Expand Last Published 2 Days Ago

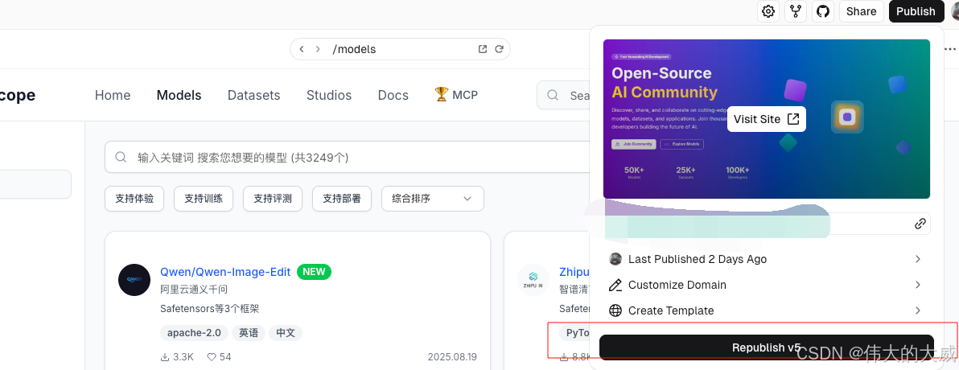coord(765,259)
